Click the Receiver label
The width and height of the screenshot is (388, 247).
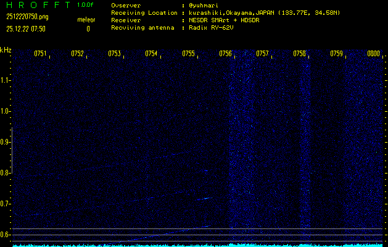point(126,20)
